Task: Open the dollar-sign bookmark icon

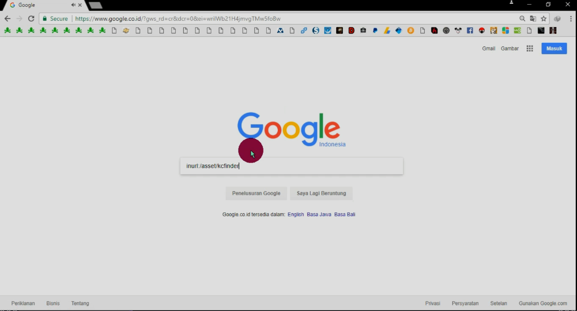Action: coord(315,30)
